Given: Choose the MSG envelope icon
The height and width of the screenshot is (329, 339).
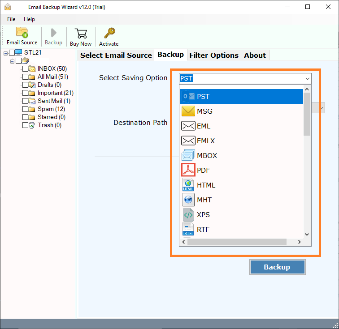Looking at the screenshot, I should point(188,111).
